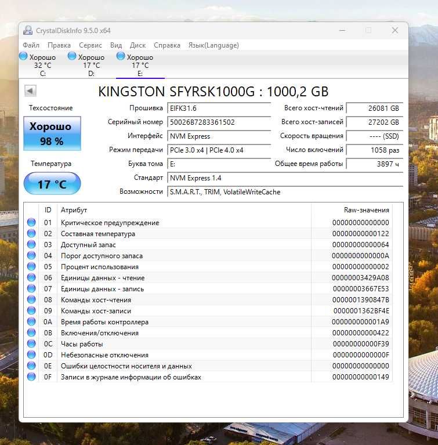Click the CrystalDiskInfo app icon in title bar
Screen dimensions: 438x445
(x=28, y=30)
